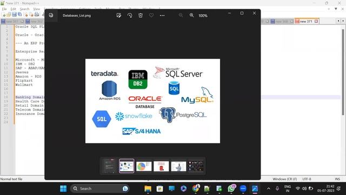Click 'Windows (CR LF)' in Notepad++ status bar
The height and width of the screenshot is (195, 346).
tap(285, 179)
